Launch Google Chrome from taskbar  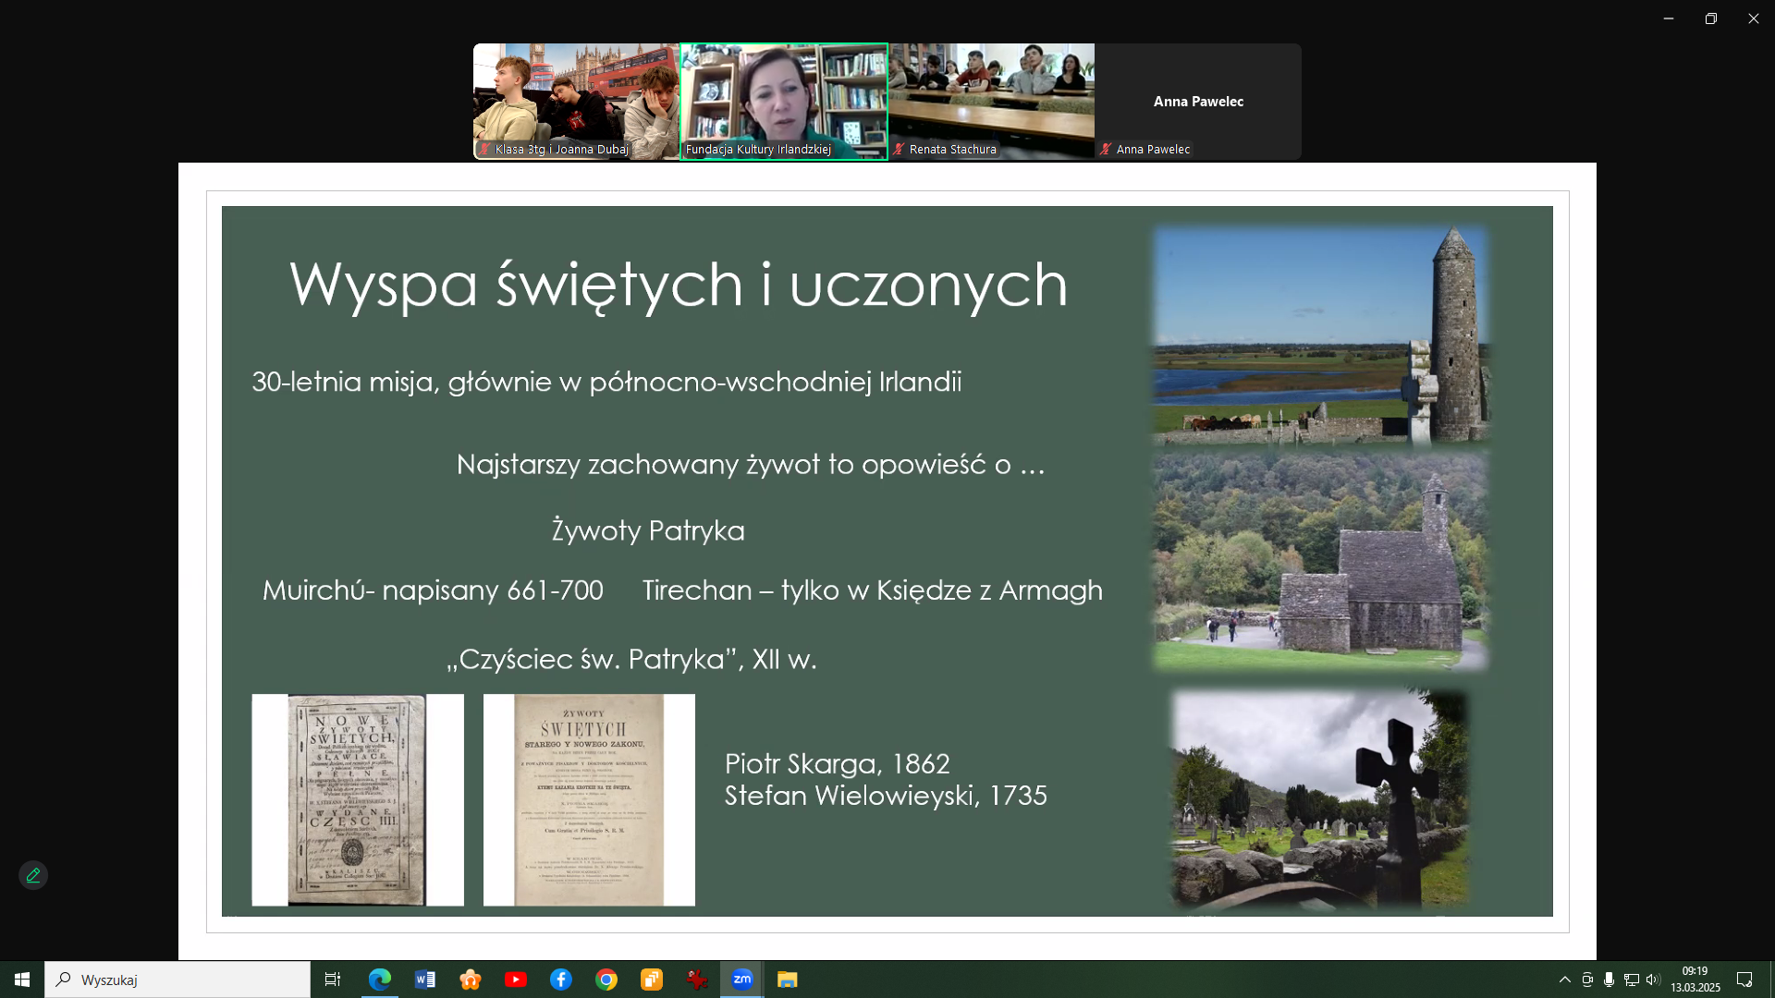point(606,980)
